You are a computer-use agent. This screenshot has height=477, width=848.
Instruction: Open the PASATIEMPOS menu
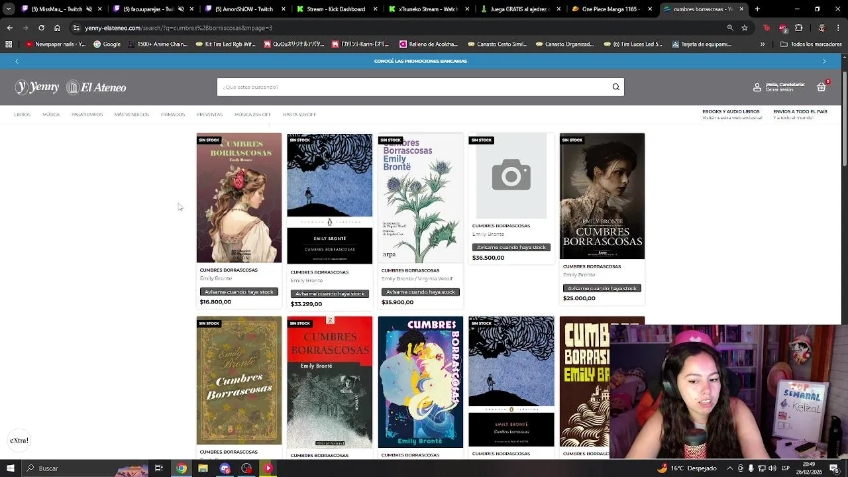click(87, 115)
